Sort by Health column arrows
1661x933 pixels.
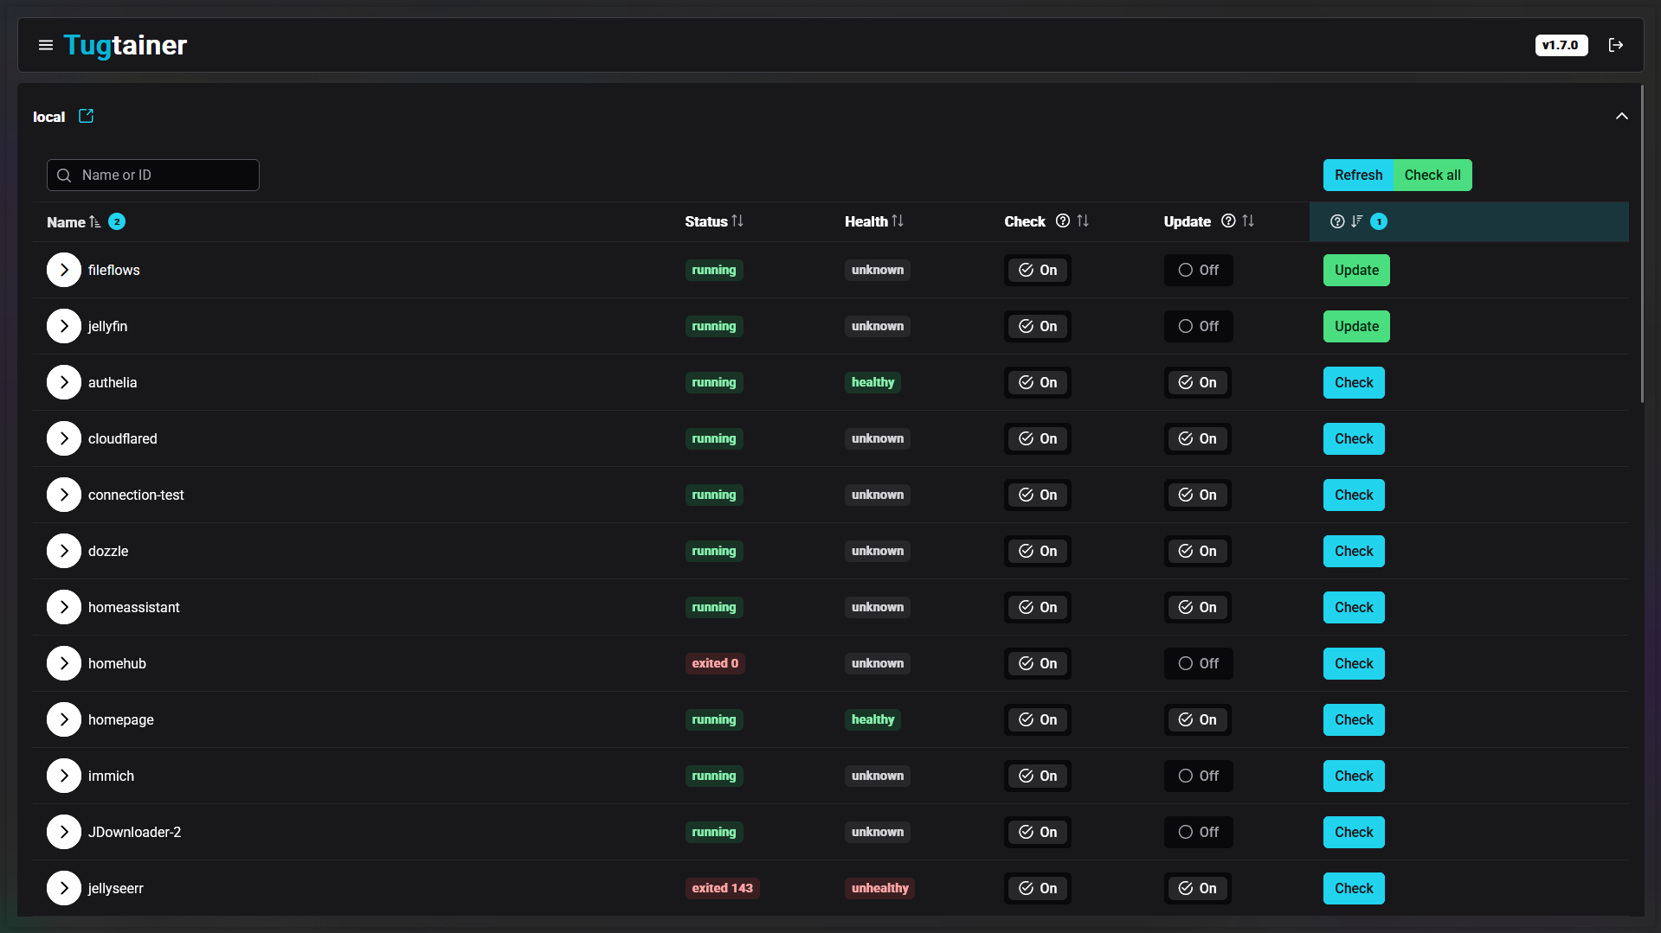898,221
